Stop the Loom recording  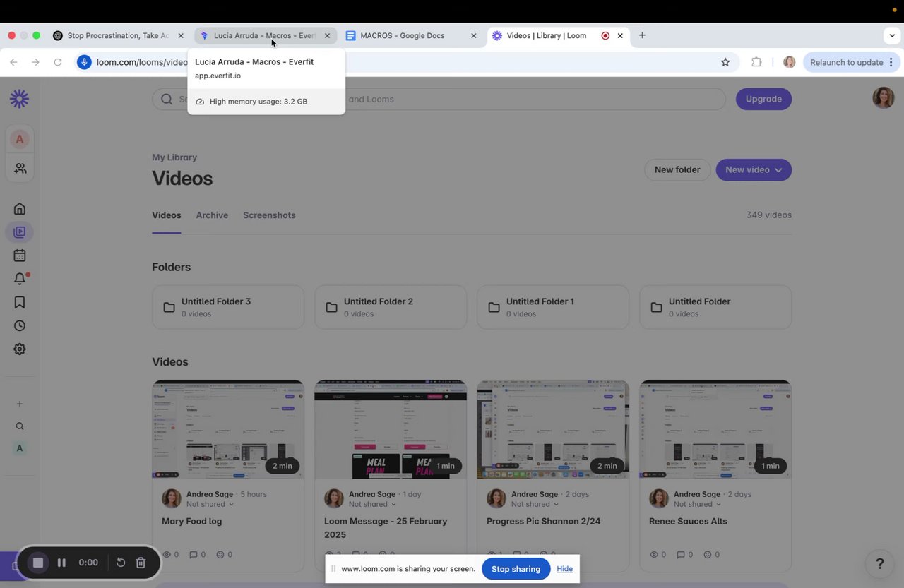(38, 563)
